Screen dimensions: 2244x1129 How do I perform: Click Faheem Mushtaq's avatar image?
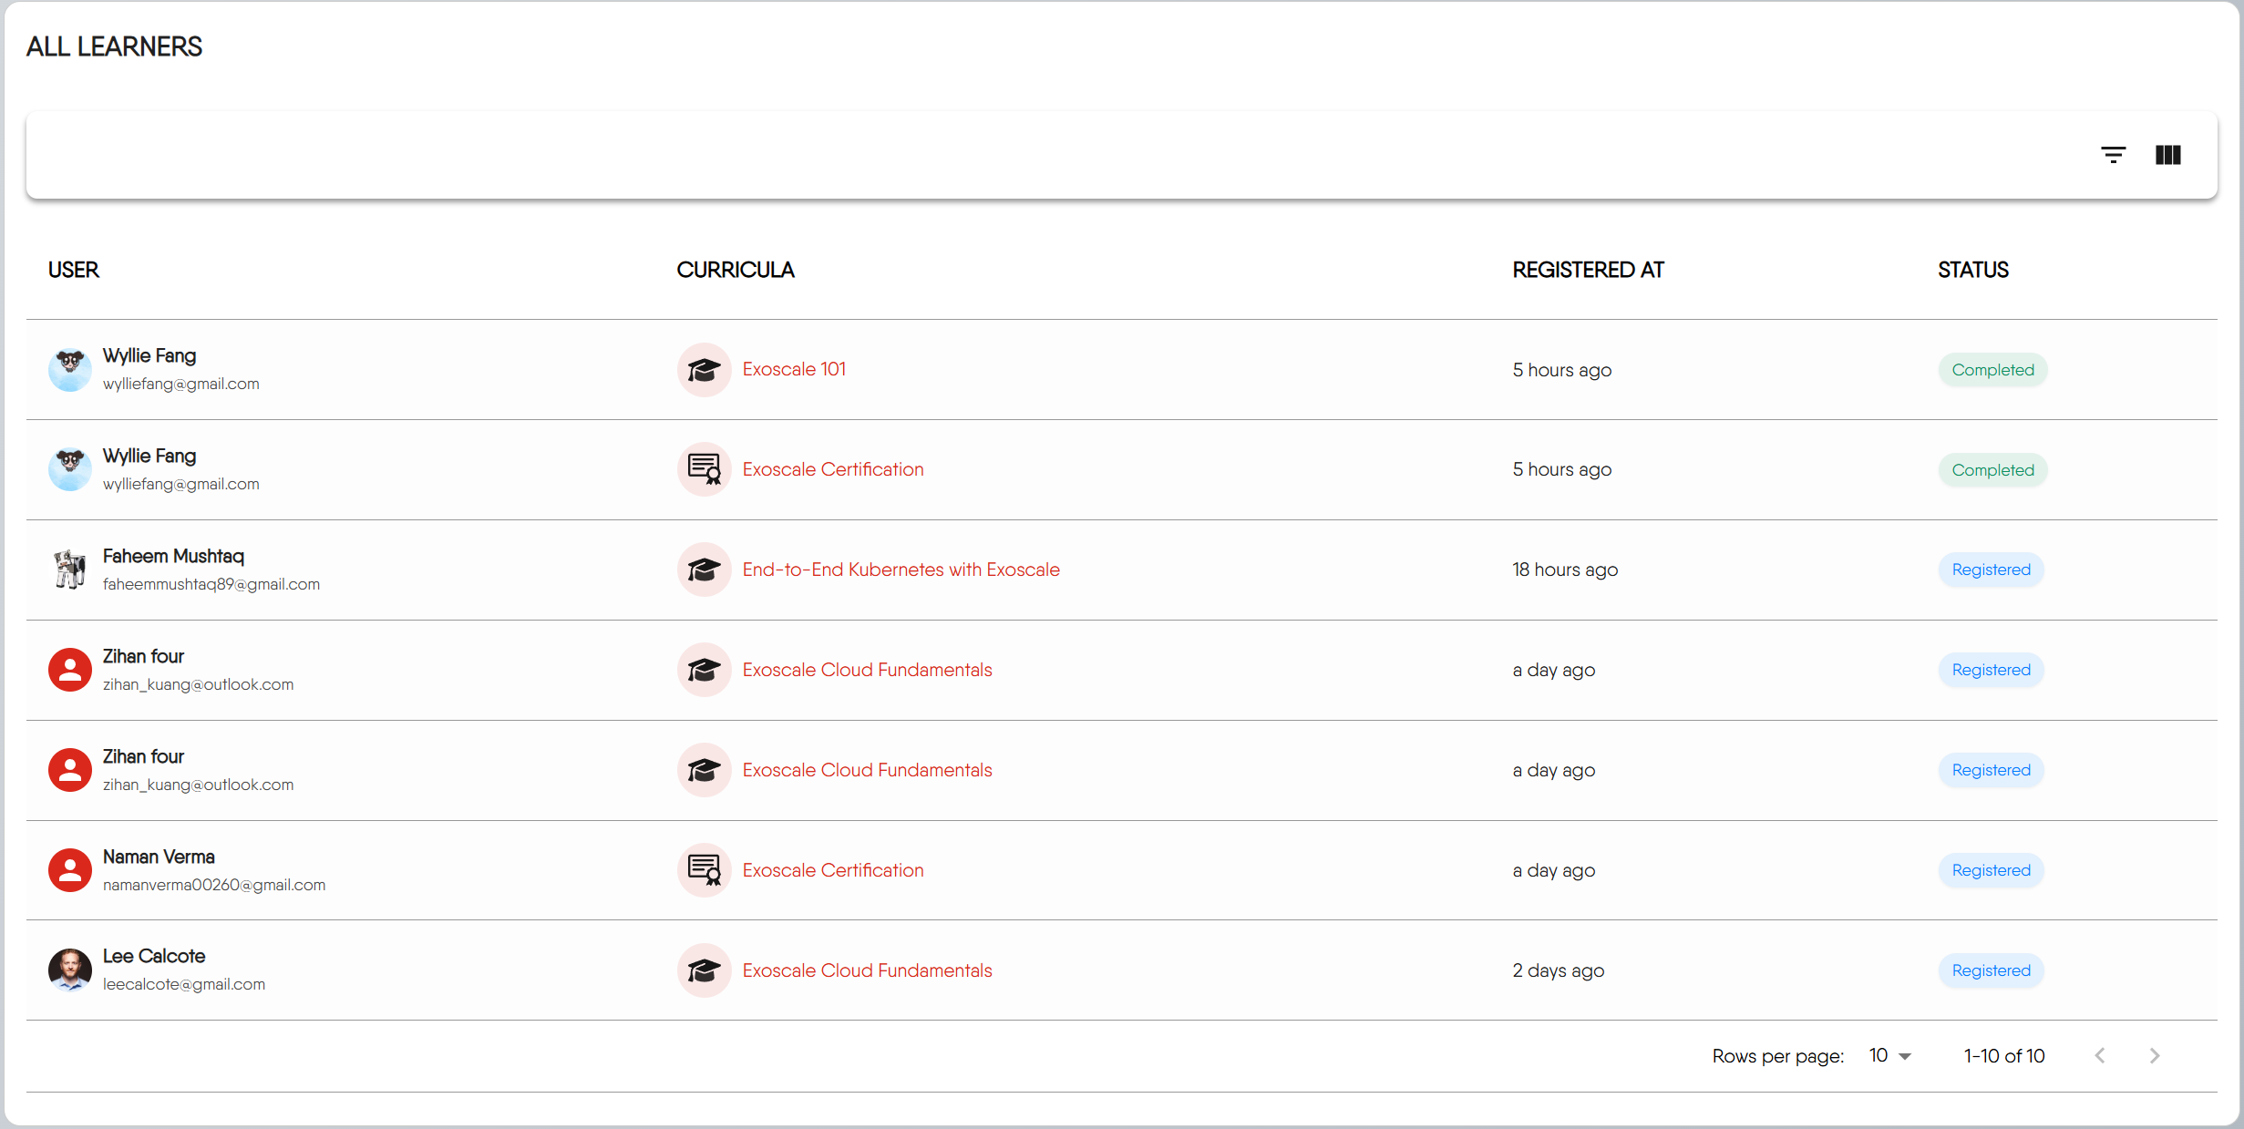70,570
